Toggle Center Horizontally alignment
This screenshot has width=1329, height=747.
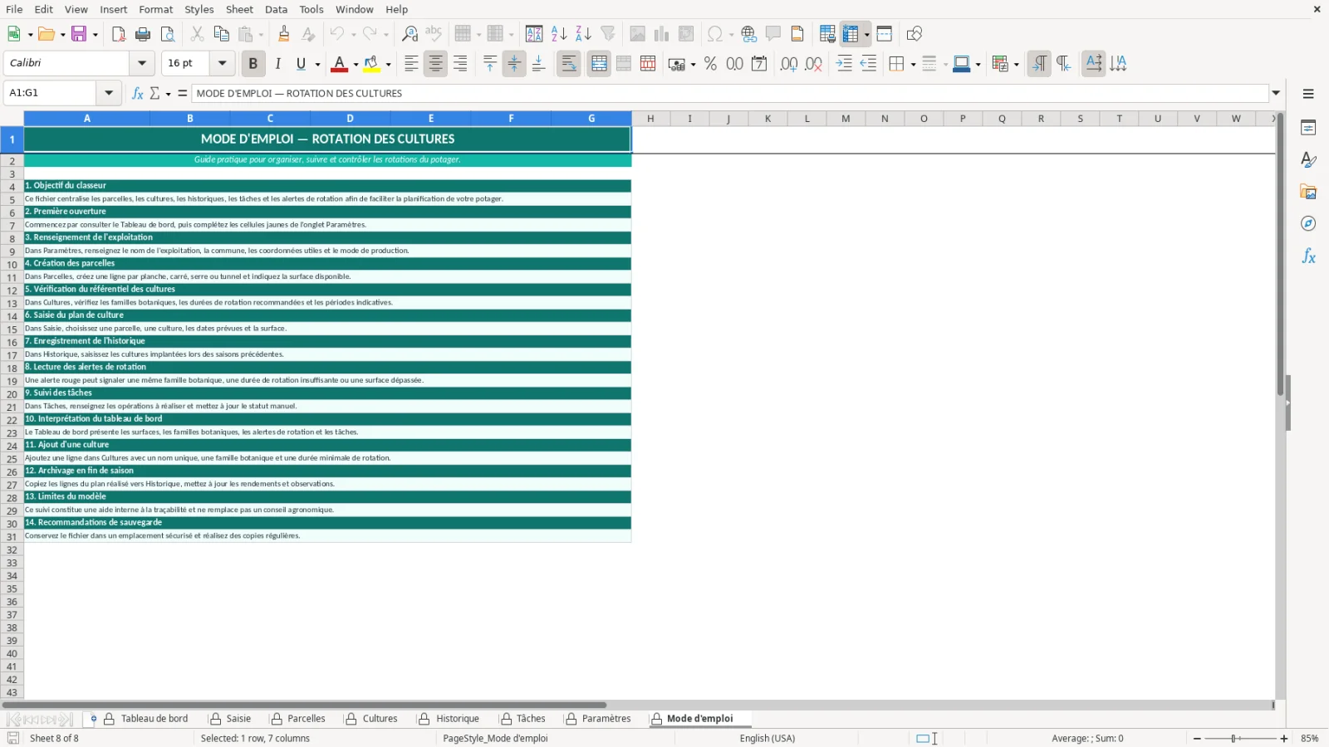(x=435, y=64)
